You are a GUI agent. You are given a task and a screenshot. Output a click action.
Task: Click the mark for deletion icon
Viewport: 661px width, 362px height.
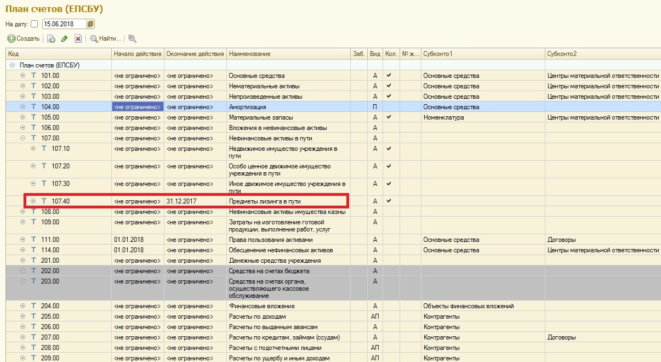(x=78, y=38)
